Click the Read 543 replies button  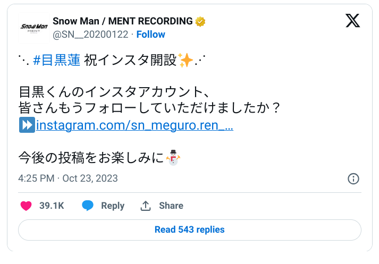[190, 229]
